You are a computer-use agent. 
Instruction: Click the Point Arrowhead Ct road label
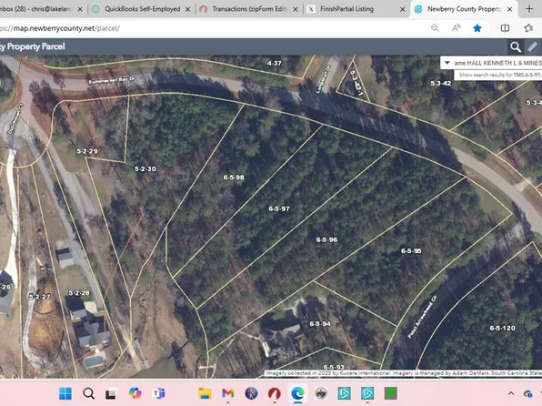coord(422,316)
